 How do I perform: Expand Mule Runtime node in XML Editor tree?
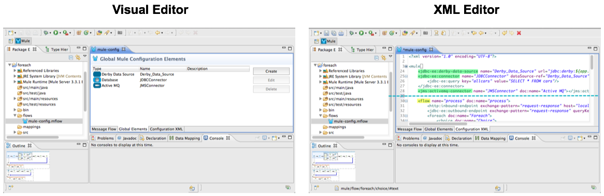pyautogui.click(x=321, y=82)
